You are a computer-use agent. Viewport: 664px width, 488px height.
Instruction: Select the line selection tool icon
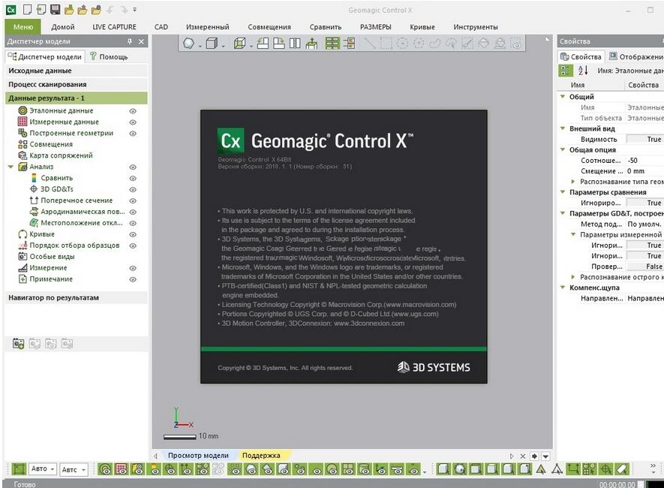tap(370, 44)
